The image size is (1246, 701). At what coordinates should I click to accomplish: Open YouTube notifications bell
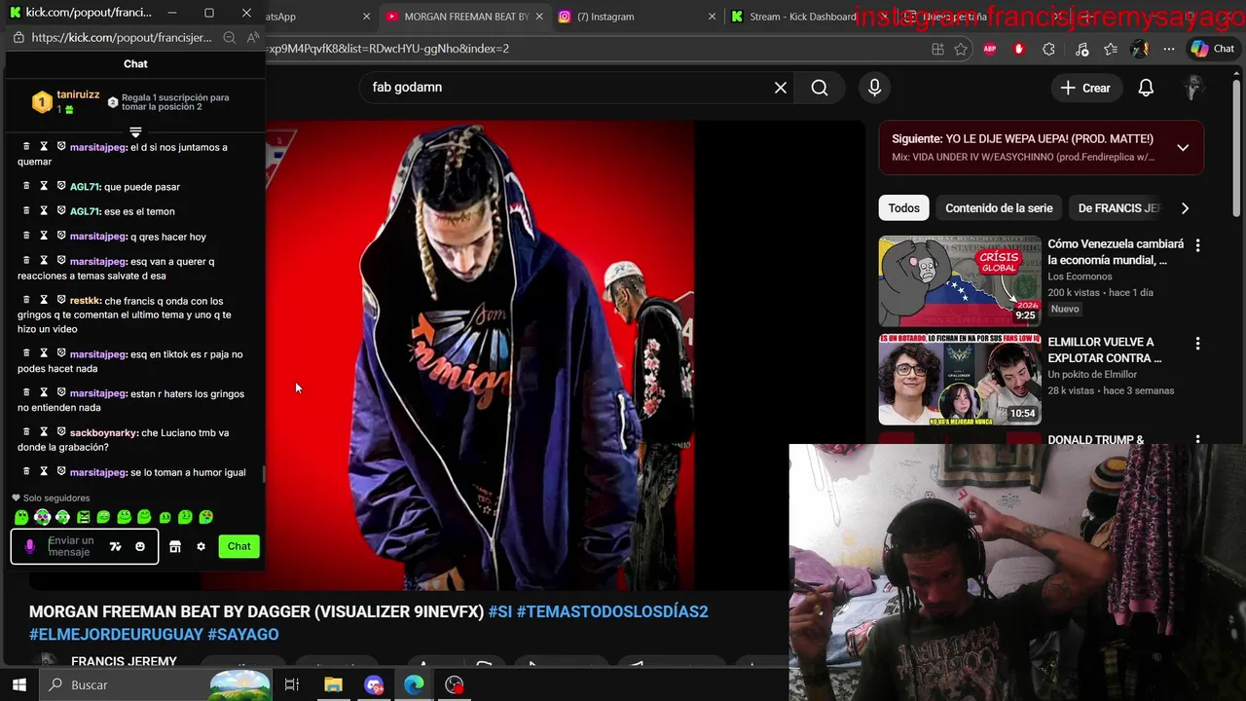coord(1146,88)
